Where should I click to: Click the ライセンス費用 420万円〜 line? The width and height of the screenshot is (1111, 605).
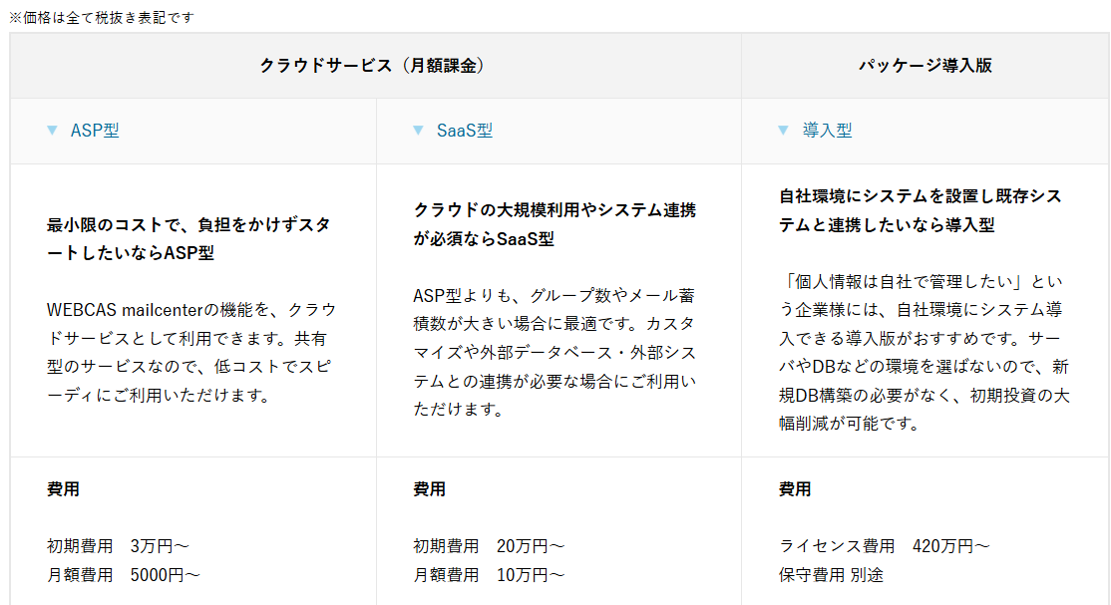(884, 546)
